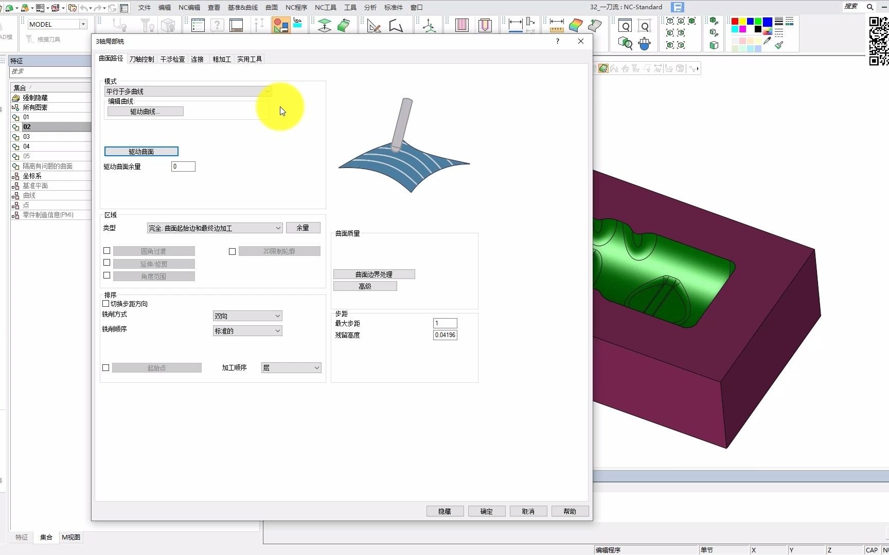Pick the red color swatch
Viewport: 889px width, 555px height.
point(735,22)
